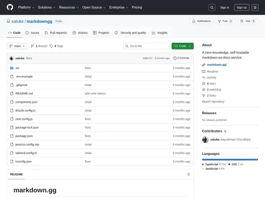Open the Pull requests tab
Image resolution: width=265 pixels, height=199 pixels.
coord(56,33)
